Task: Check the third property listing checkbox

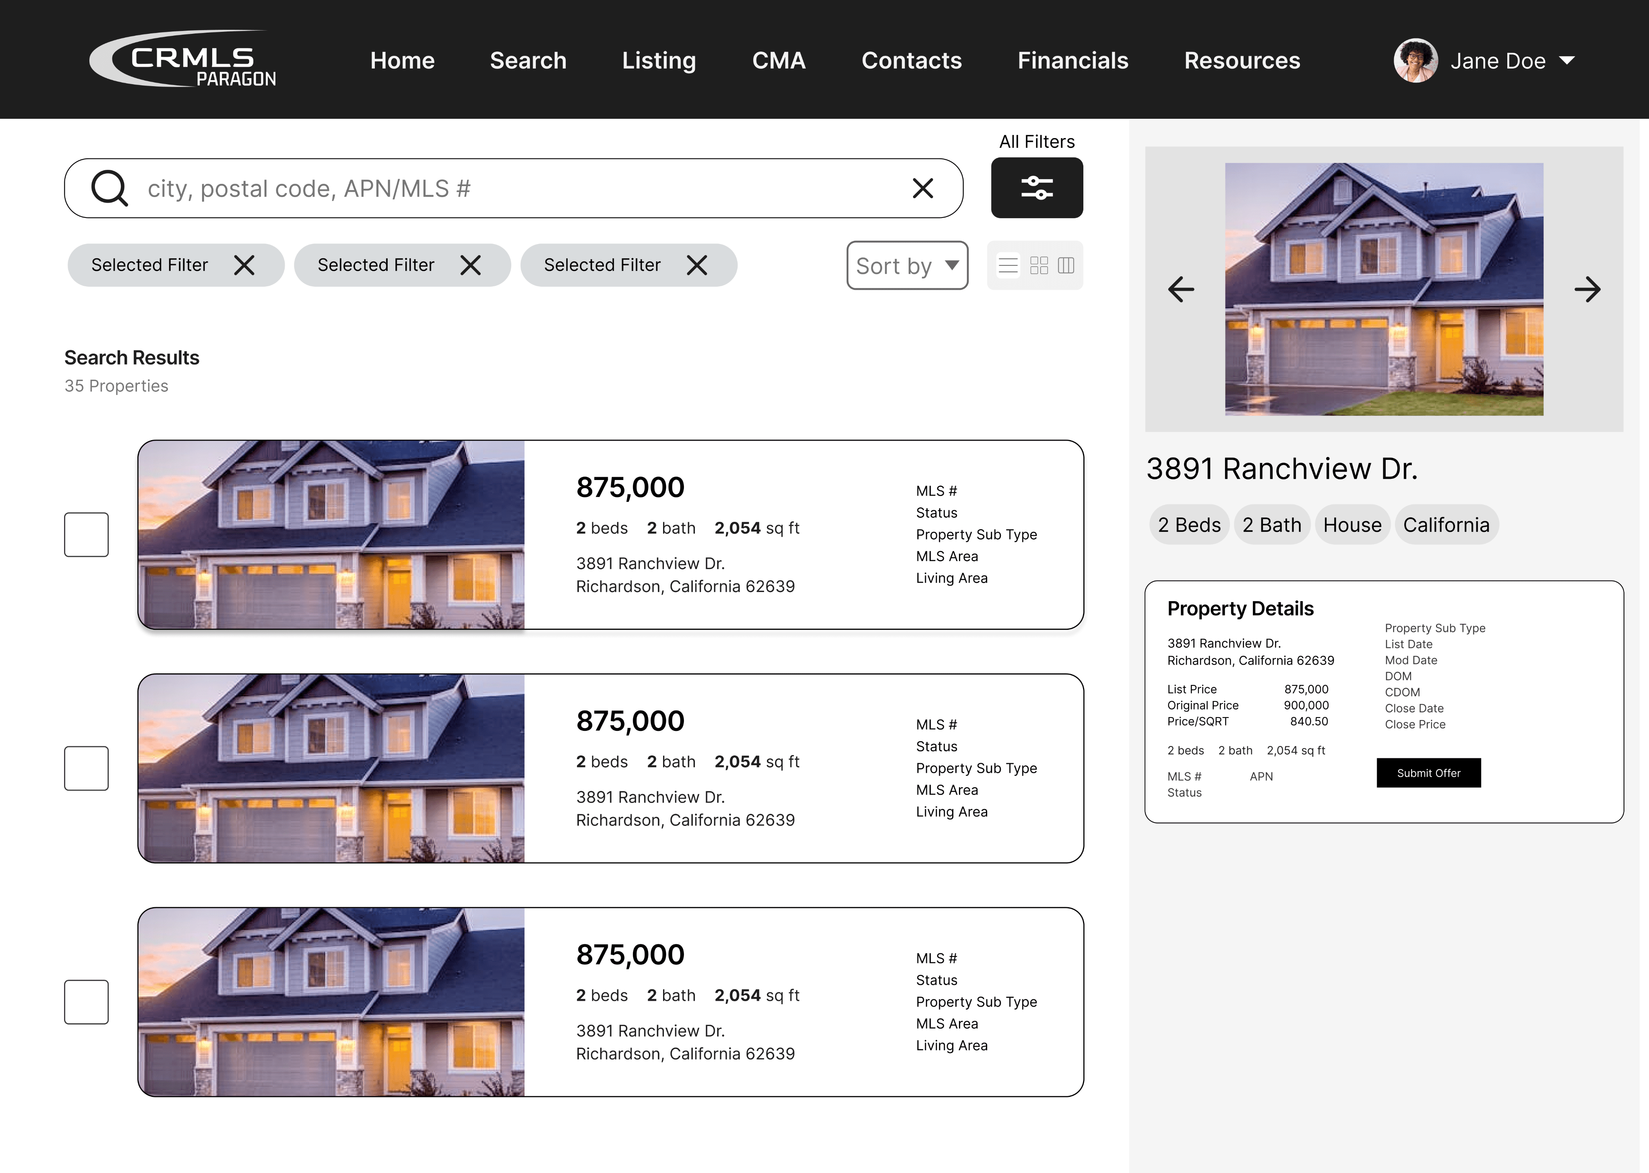Action: [86, 1002]
